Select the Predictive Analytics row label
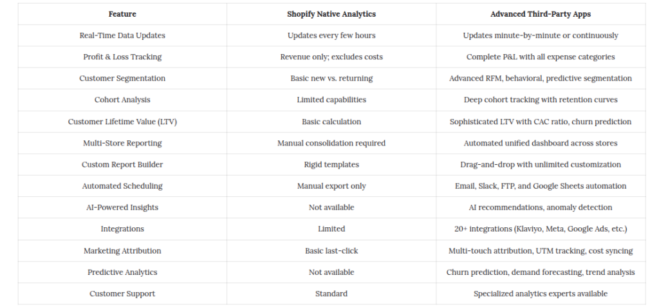659x307 pixels. [122, 272]
